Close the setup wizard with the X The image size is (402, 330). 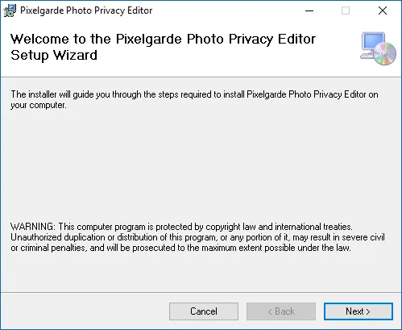pos(383,10)
